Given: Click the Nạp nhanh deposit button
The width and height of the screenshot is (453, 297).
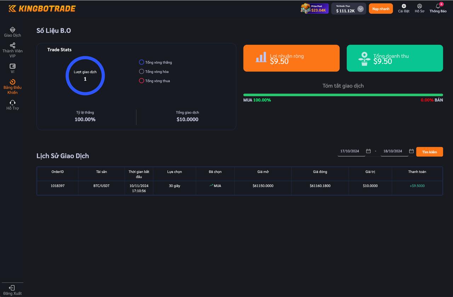Looking at the screenshot, I should tap(381, 9).
